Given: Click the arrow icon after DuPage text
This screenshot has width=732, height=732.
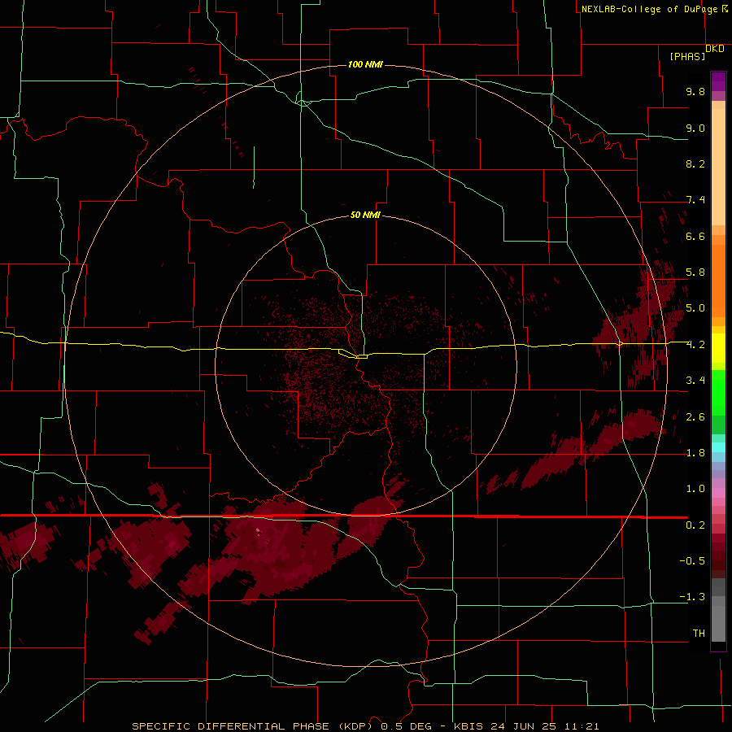Looking at the screenshot, I should pos(725,8).
